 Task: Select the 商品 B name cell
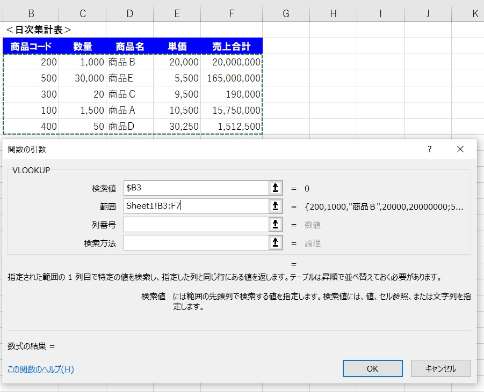[129, 62]
